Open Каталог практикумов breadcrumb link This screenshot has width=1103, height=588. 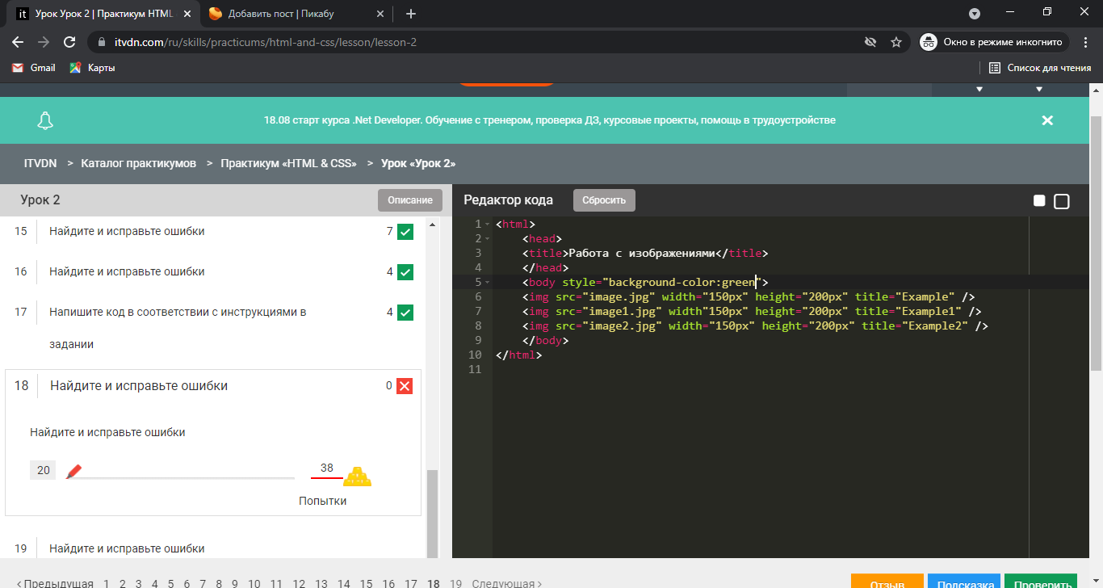[x=138, y=163]
